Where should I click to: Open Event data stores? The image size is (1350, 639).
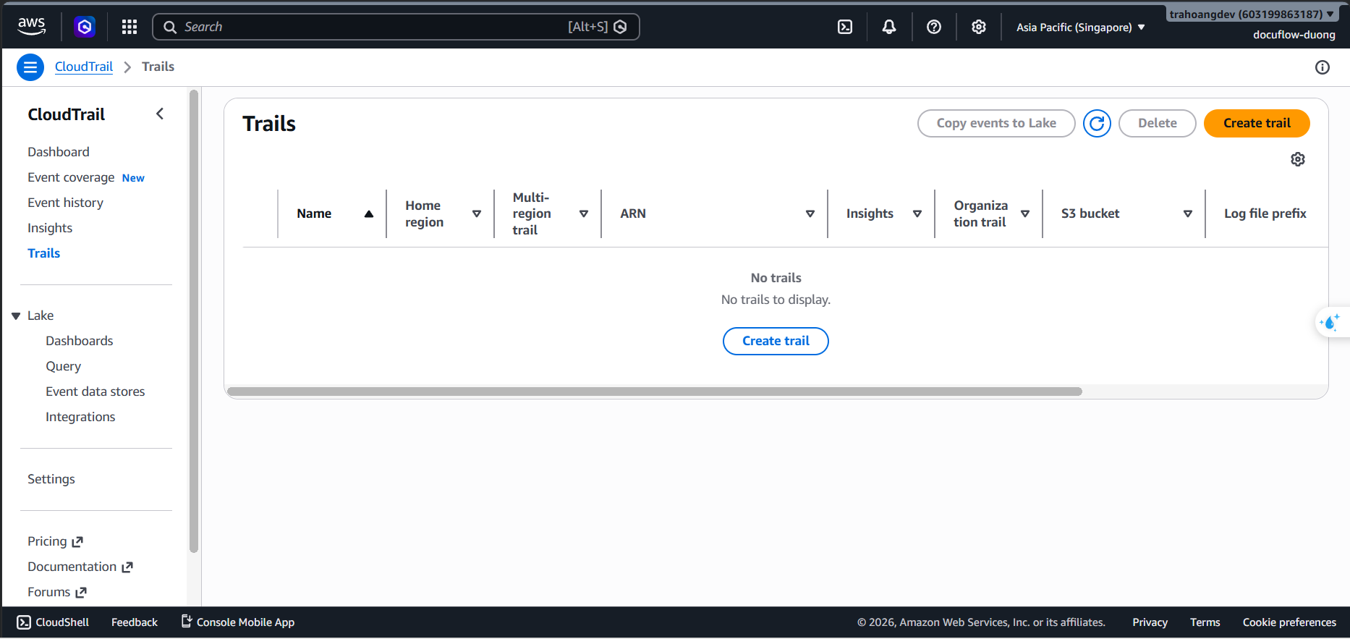[95, 392]
